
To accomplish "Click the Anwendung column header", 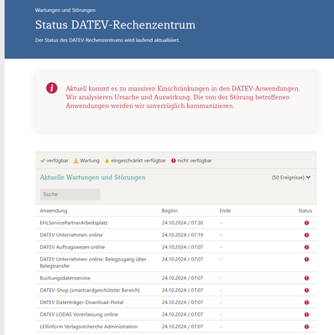I will click(54, 211).
